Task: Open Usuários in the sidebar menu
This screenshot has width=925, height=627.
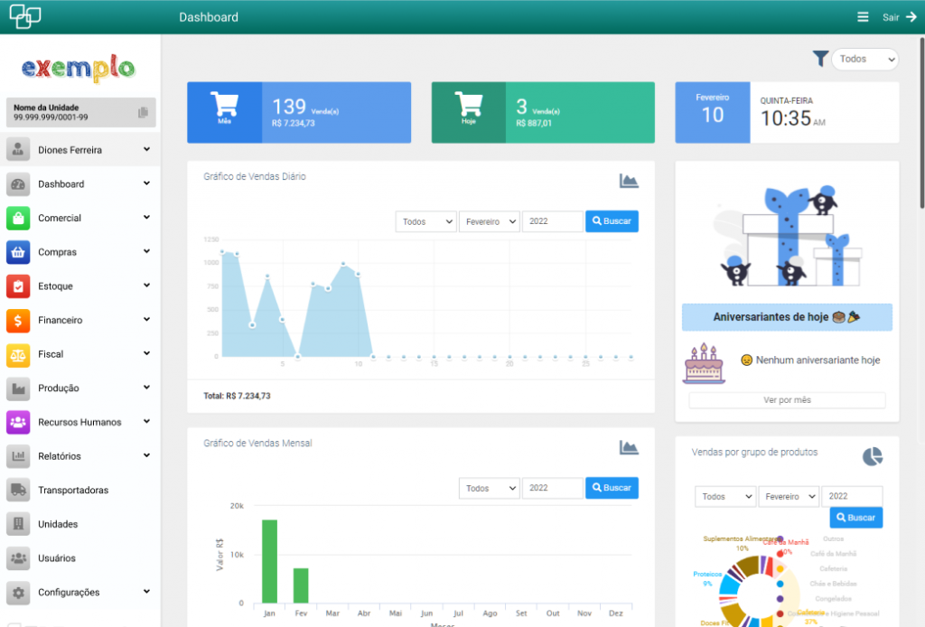Action: [x=56, y=558]
